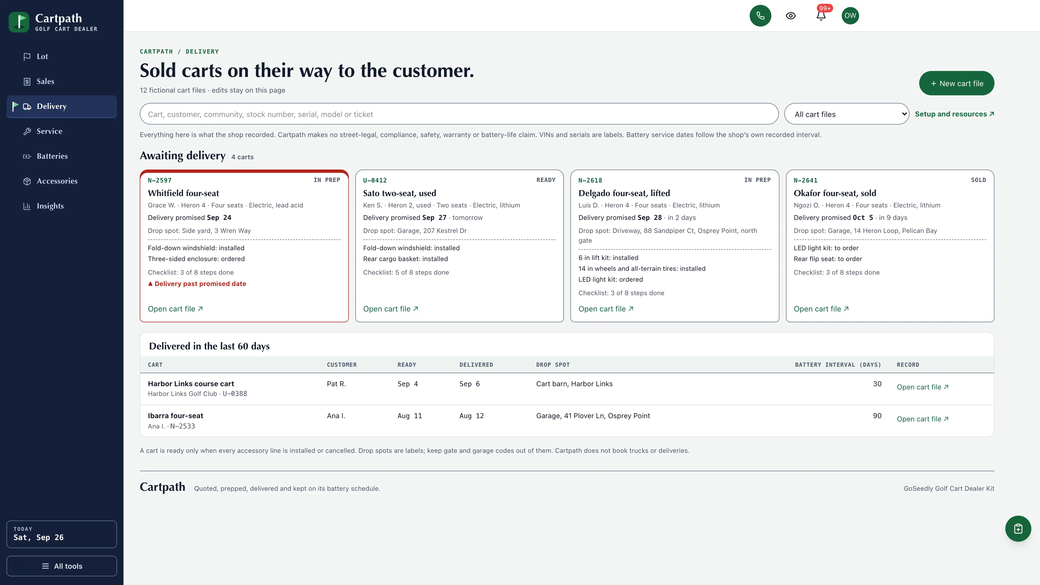Open Setup and resources link
The image size is (1040, 585).
[954, 114]
